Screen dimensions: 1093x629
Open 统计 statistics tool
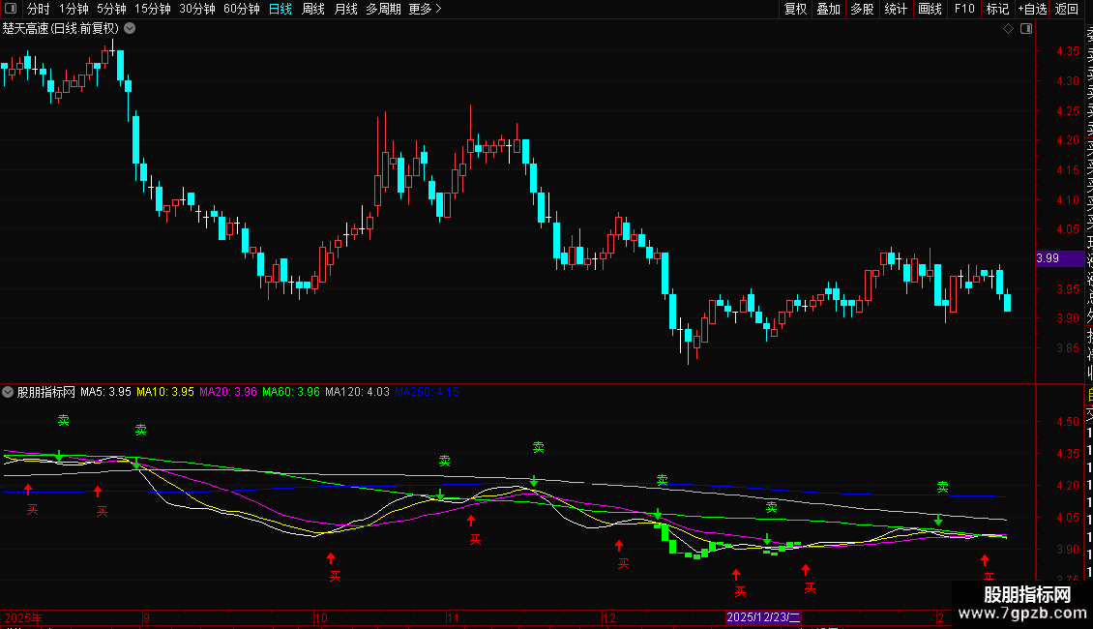pyautogui.click(x=896, y=10)
